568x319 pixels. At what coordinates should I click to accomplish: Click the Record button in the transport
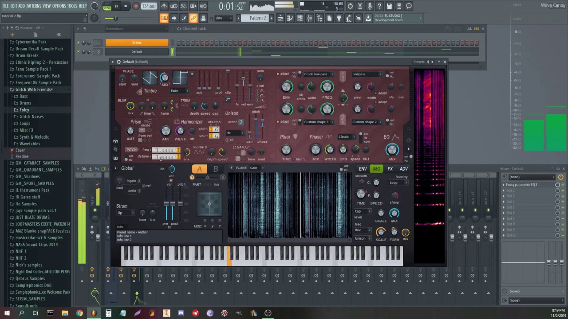pos(136,6)
